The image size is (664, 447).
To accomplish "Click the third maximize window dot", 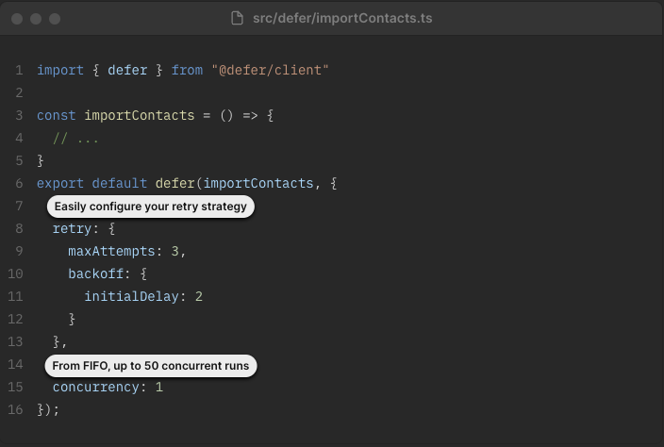I will (55, 19).
